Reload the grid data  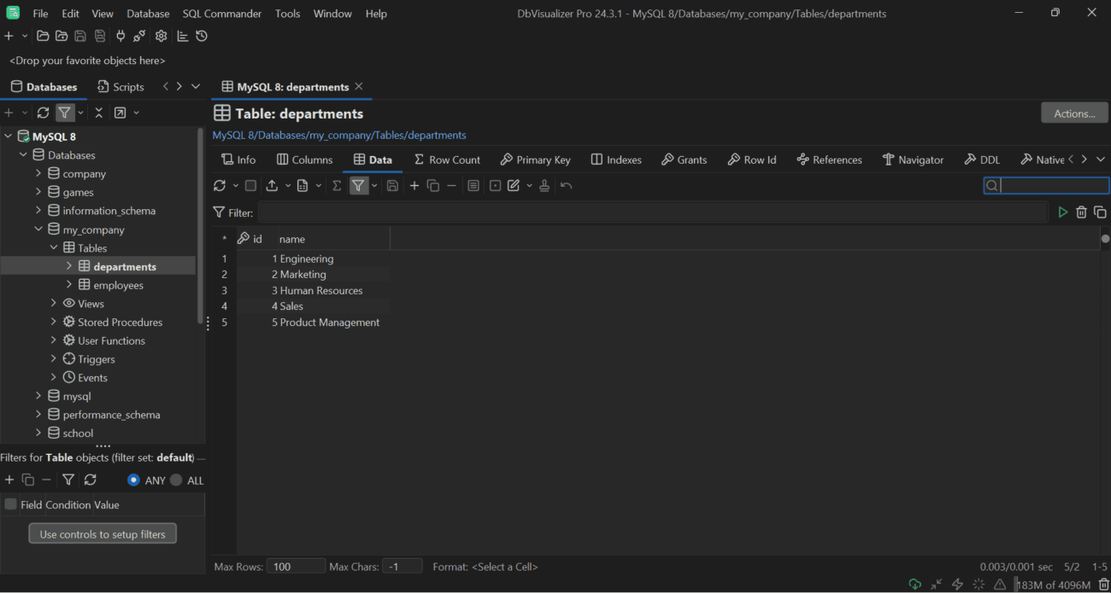(x=220, y=185)
